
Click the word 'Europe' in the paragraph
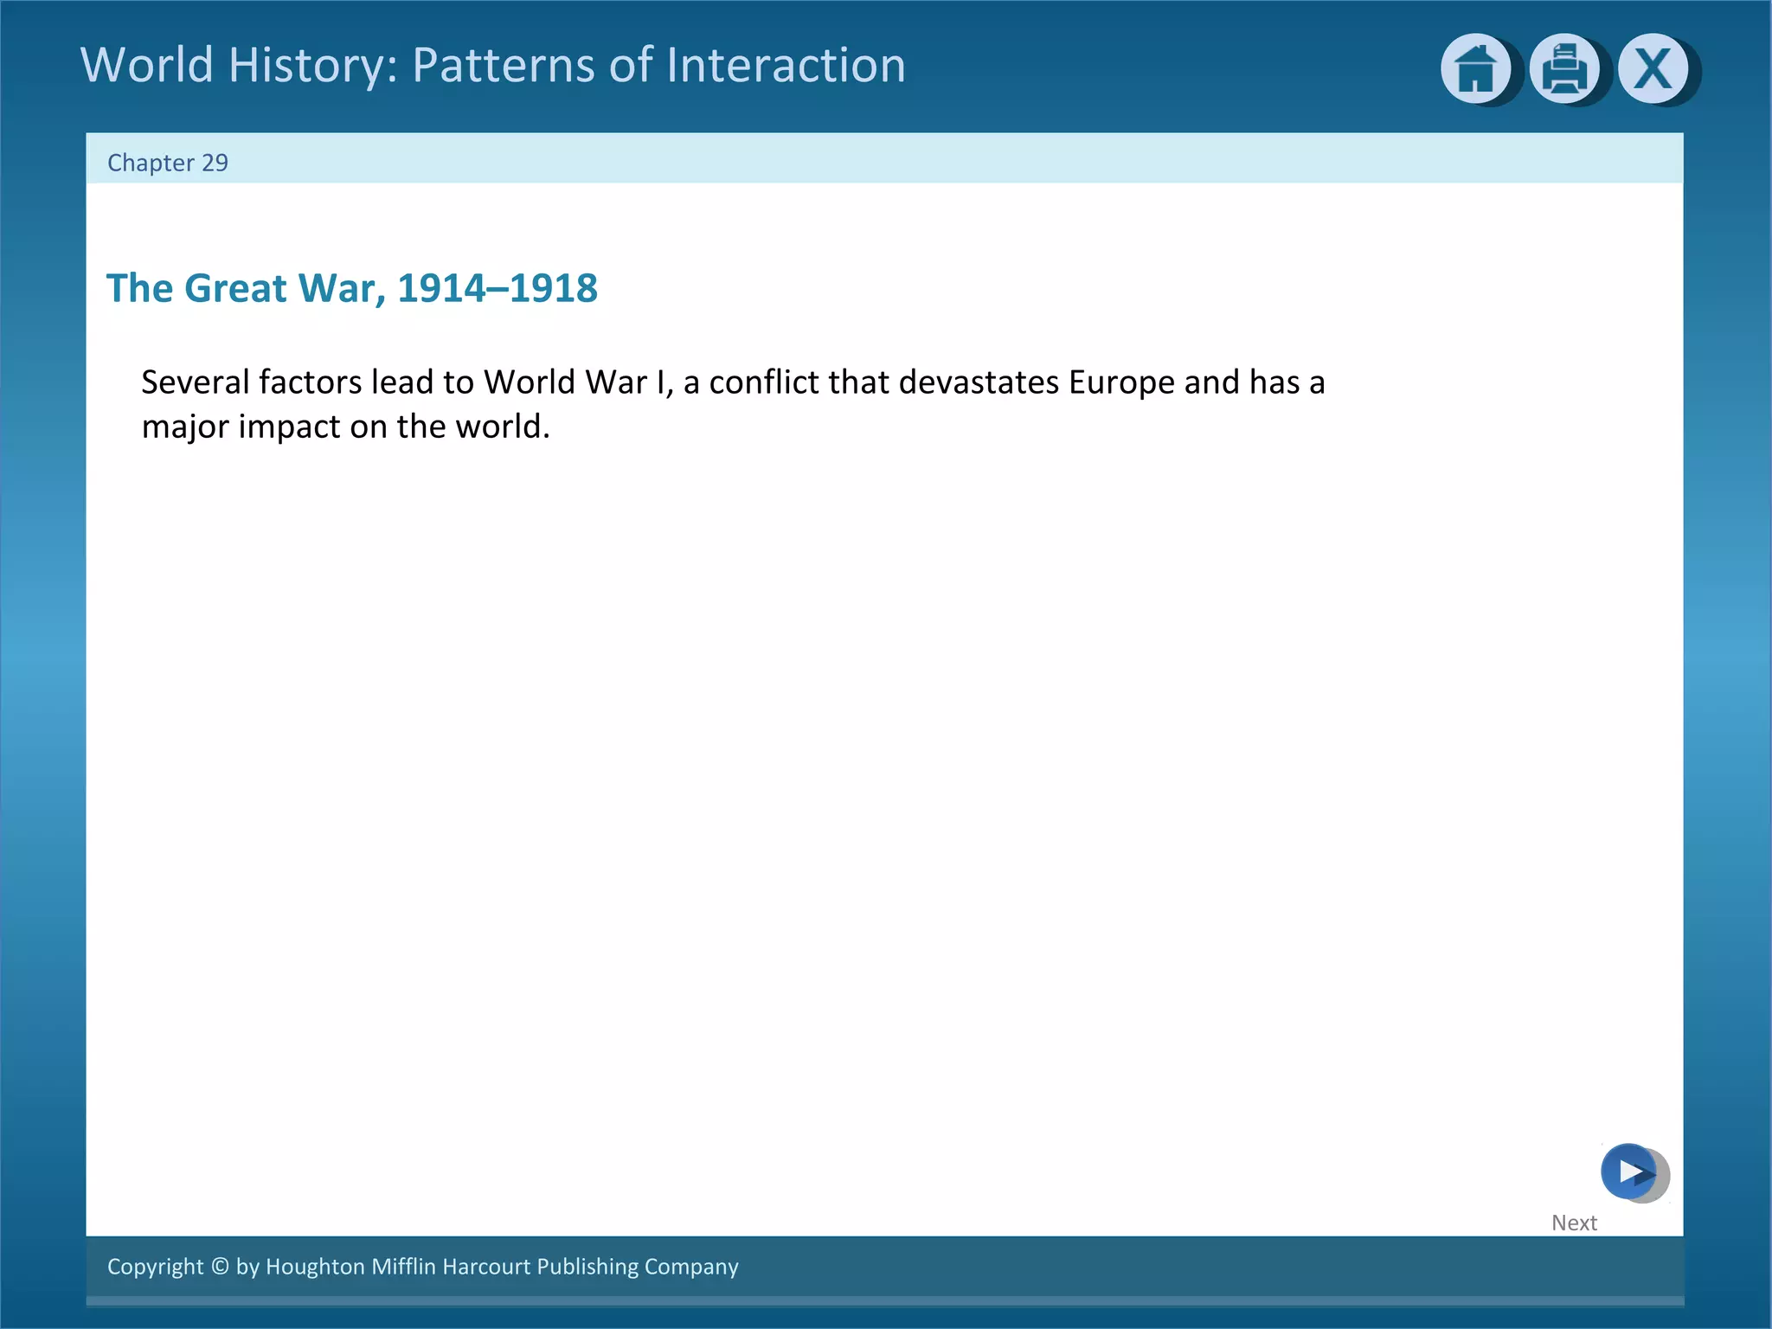coord(1120,382)
